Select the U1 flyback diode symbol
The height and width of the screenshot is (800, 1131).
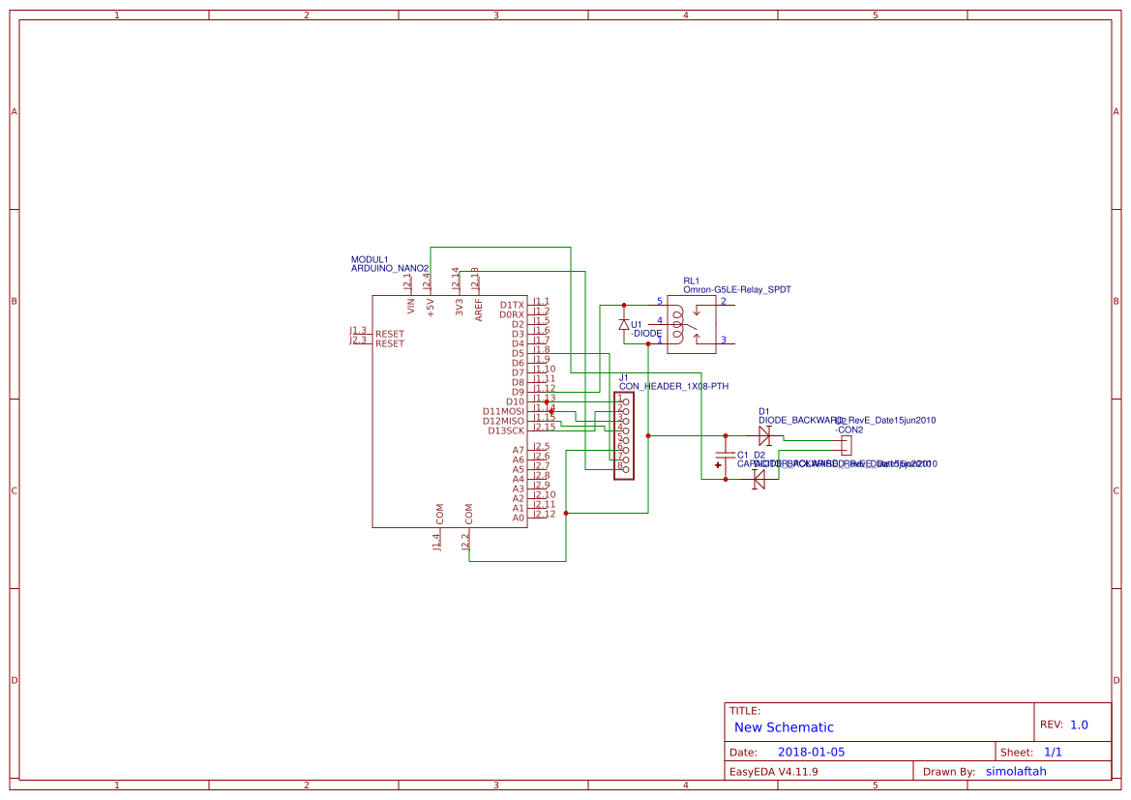[624, 325]
